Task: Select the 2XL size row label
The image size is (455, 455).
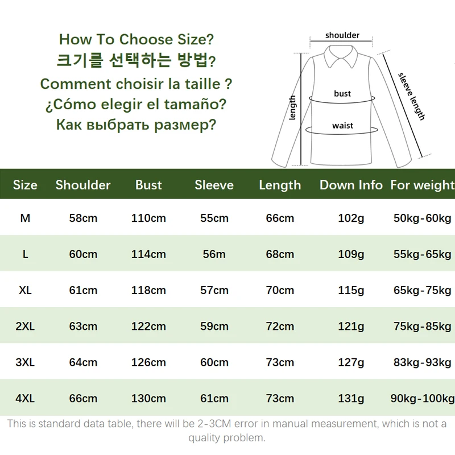Action: coord(25,326)
